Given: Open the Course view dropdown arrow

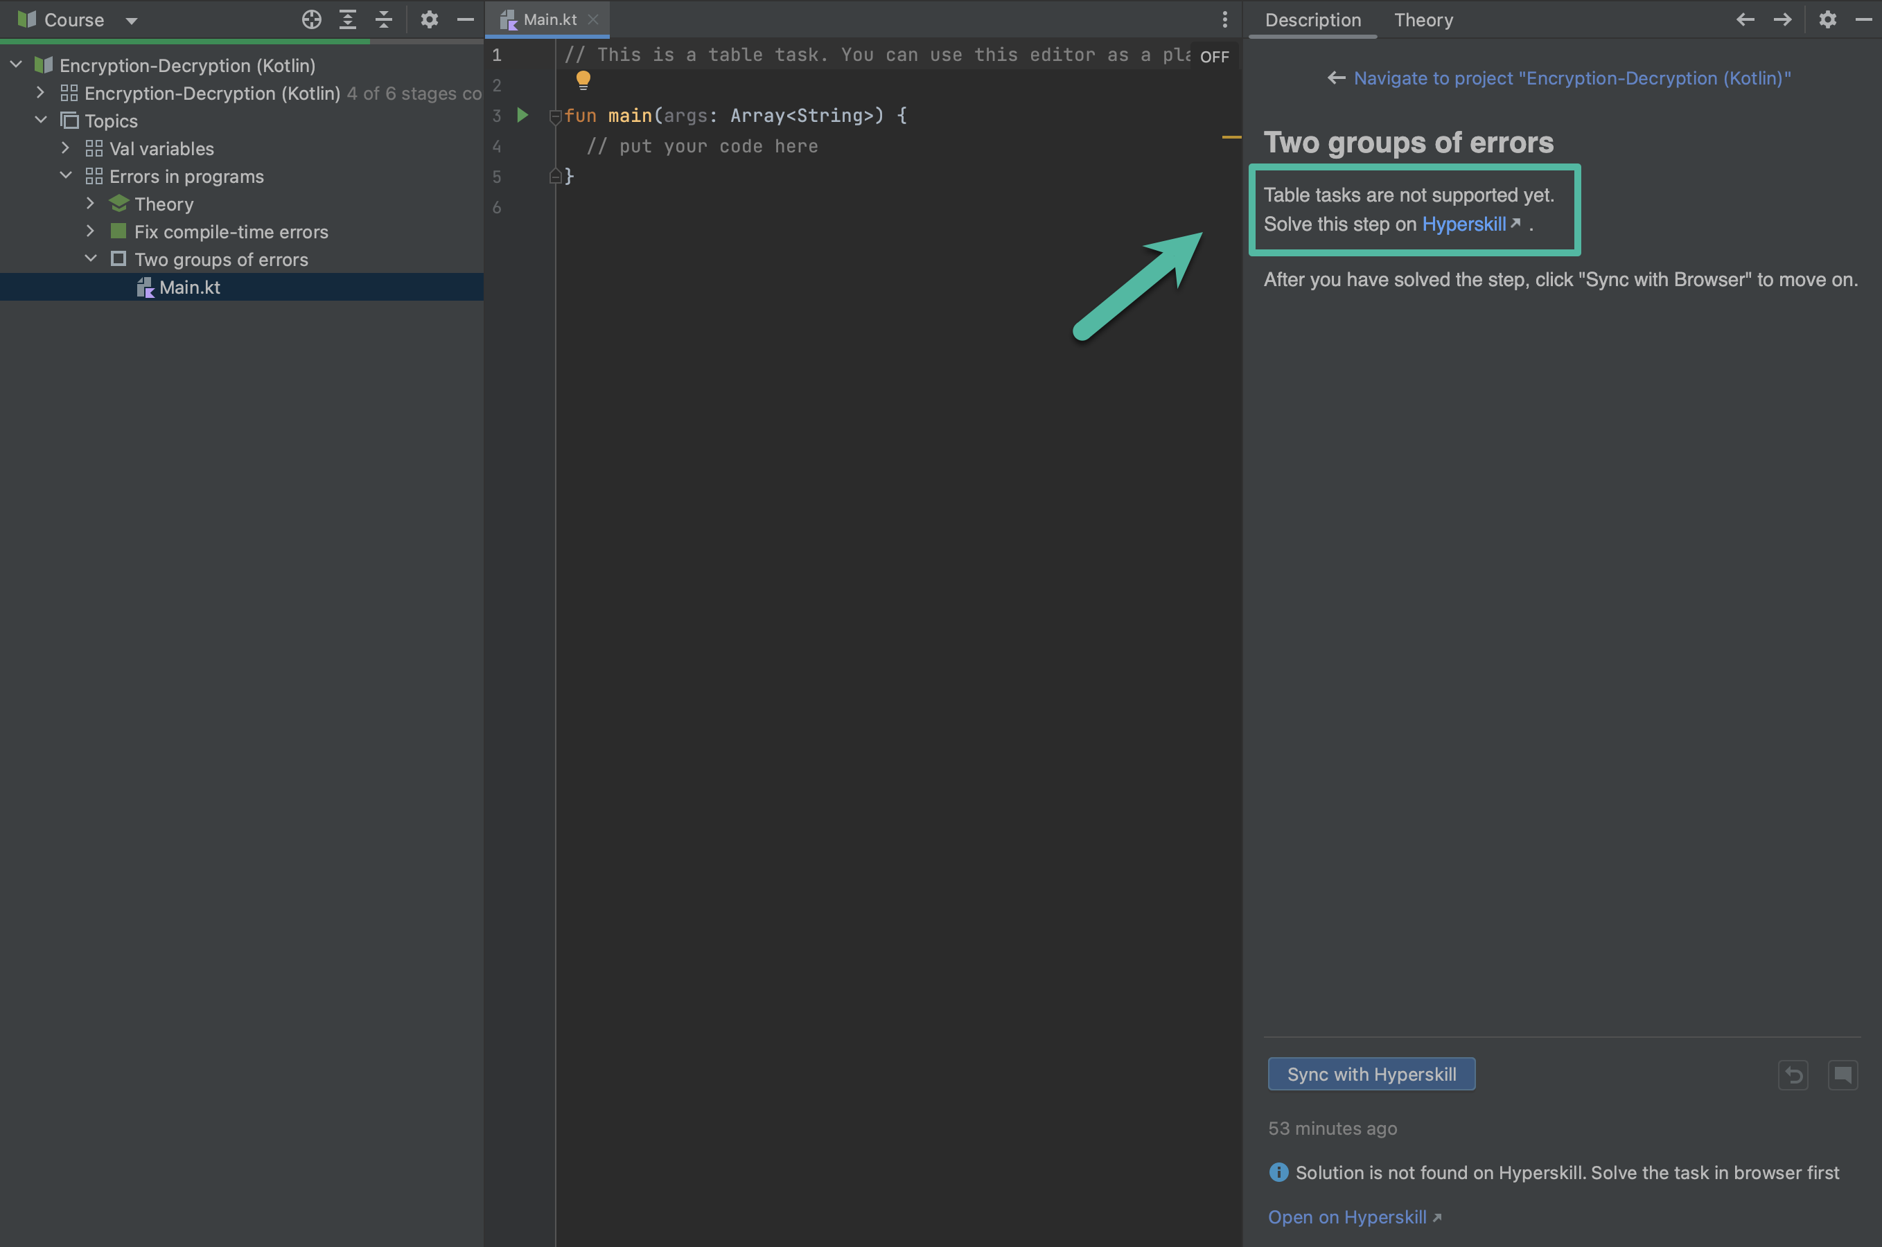Looking at the screenshot, I should click(132, 21).
